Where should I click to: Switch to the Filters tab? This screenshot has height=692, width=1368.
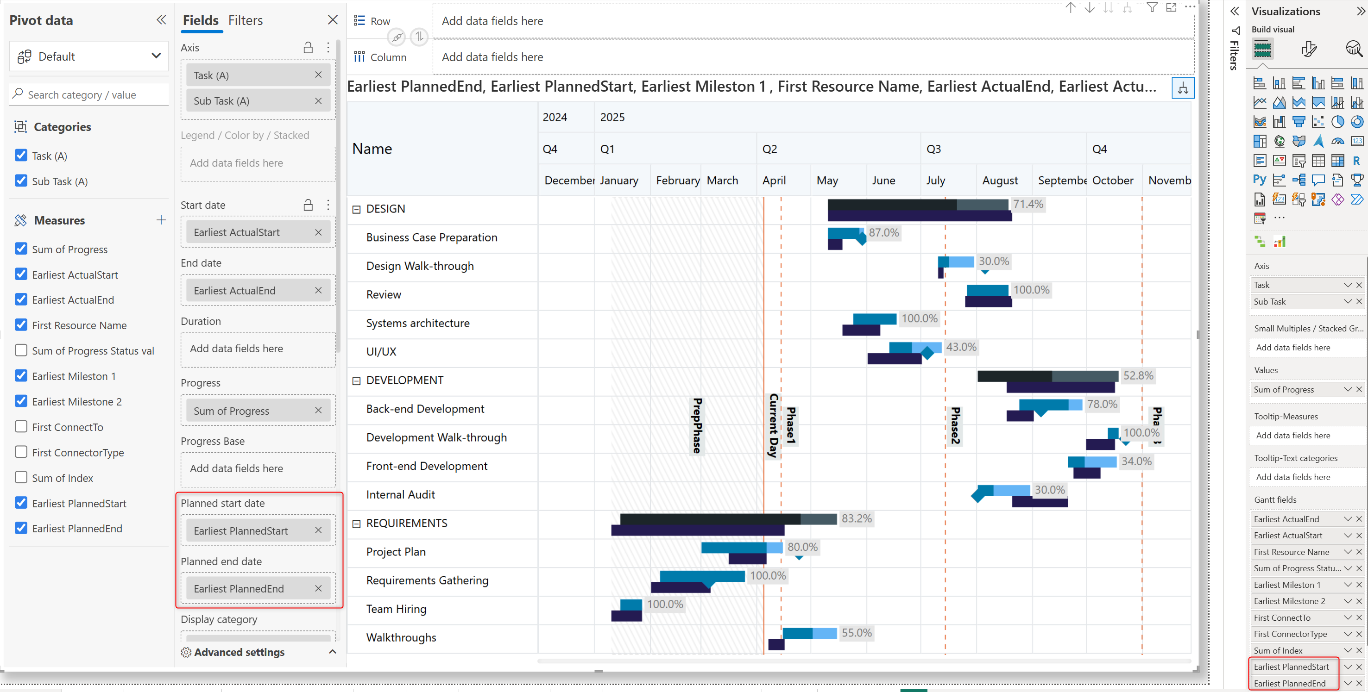(x=245, y=20)
